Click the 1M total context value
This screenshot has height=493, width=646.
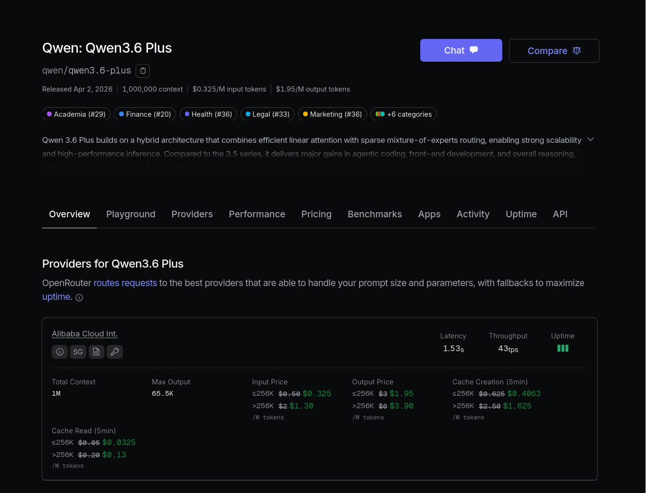pyautogui.click(x=56, y=393)
